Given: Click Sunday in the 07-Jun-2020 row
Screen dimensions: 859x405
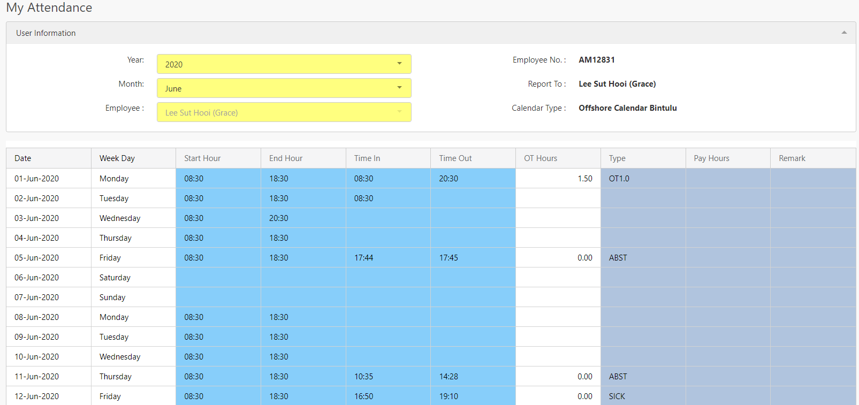Looking at the screenshot, I should click(133, 297).
